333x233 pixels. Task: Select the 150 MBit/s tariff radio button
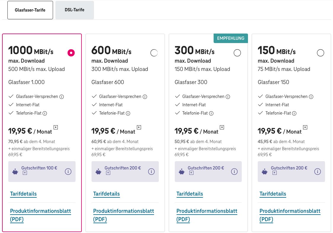pos(321,53)
